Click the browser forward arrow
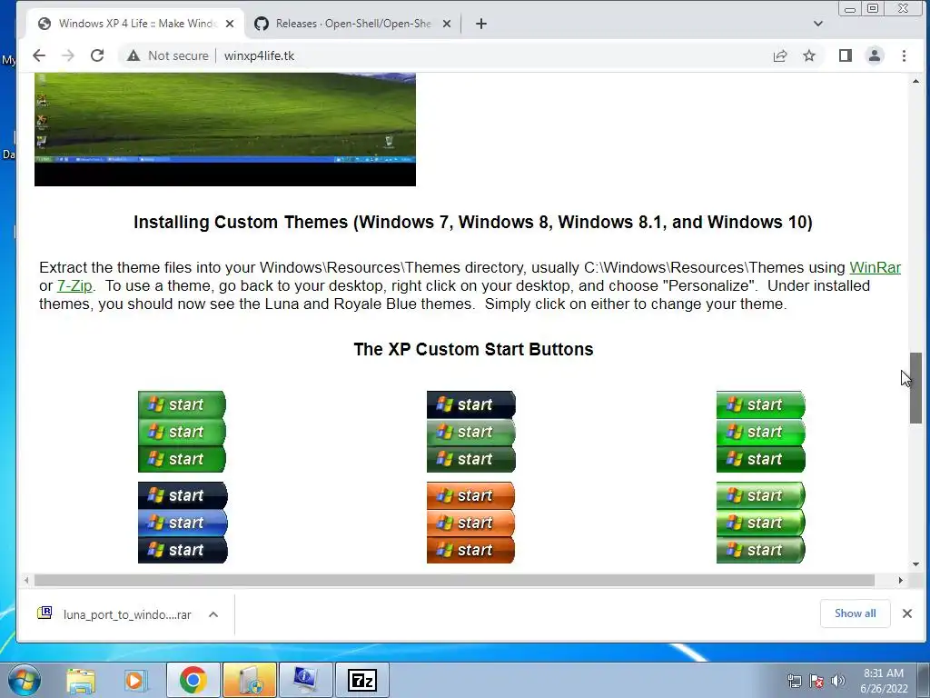This screenshot has width=930, height=698. [x=68, y=55]
